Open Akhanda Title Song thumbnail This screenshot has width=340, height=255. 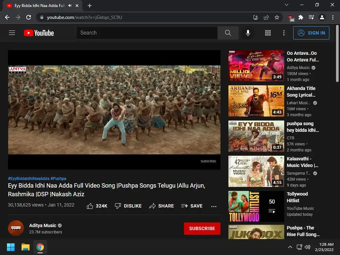[x=256, y=101]
